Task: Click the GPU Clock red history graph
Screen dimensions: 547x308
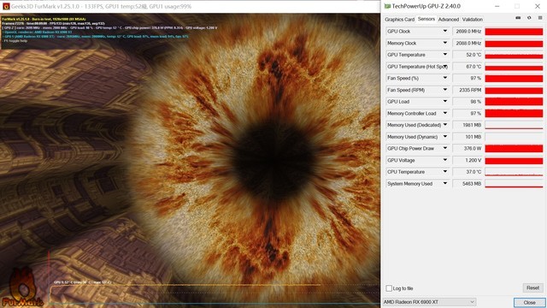Action: tap(514, 32)
